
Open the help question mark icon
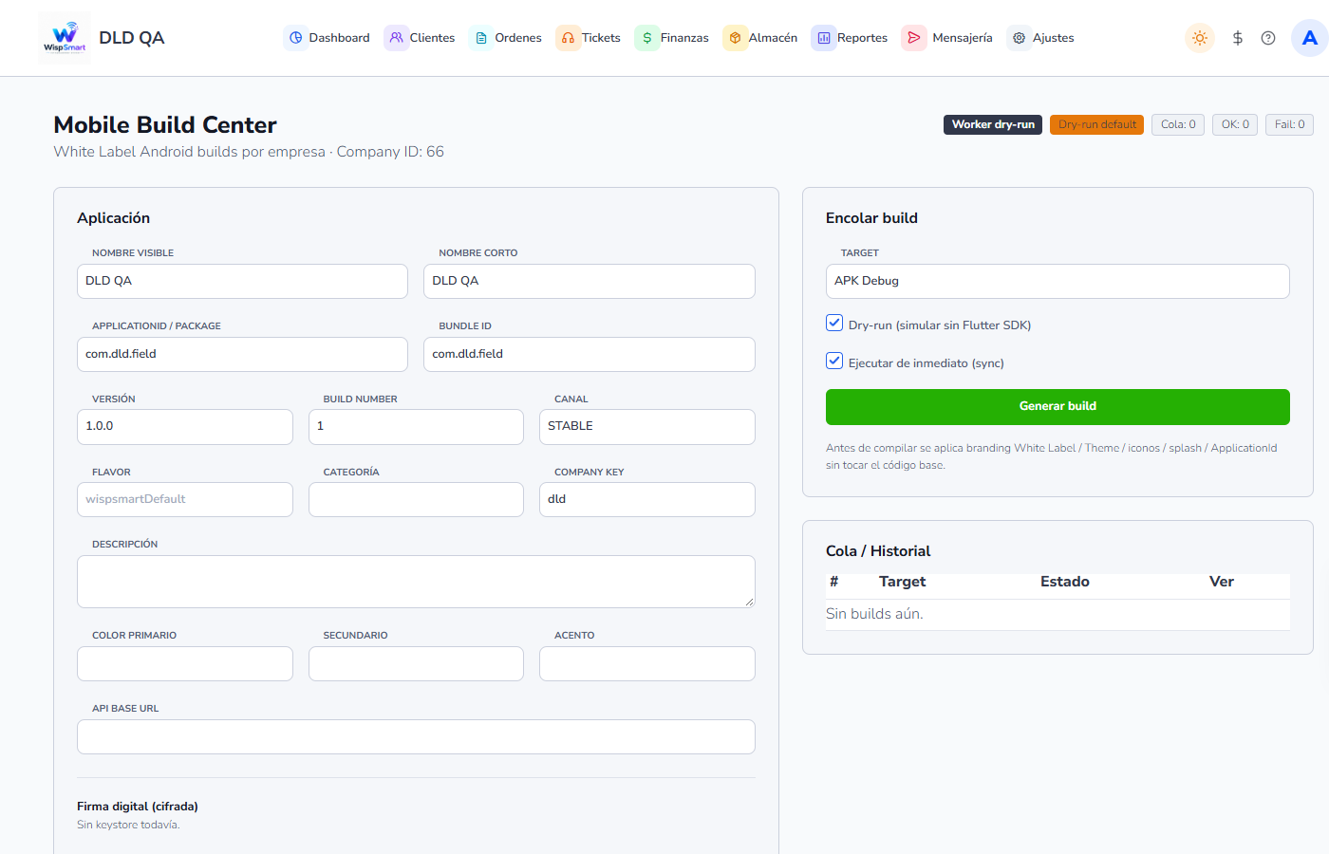[1268, 38]
